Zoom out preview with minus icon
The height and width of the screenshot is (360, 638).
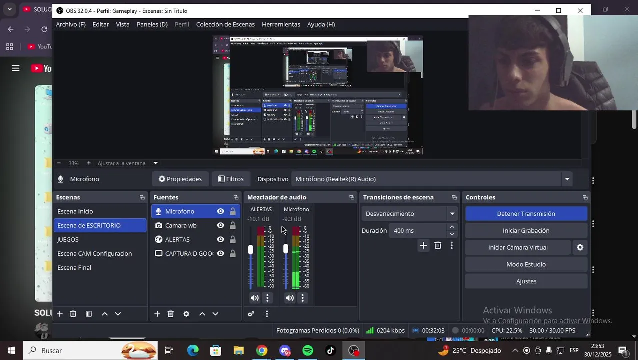(x=59, y=163)
